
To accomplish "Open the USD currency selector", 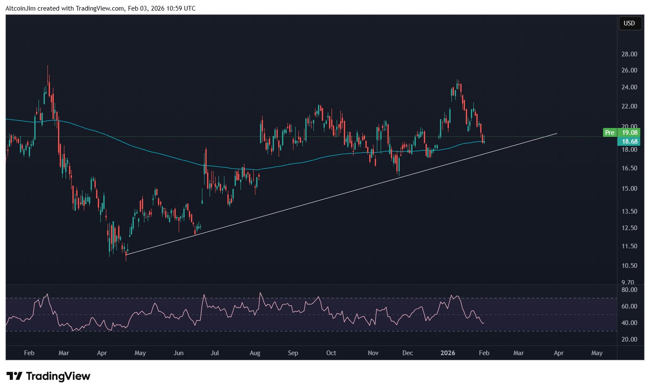I will 629,23.
